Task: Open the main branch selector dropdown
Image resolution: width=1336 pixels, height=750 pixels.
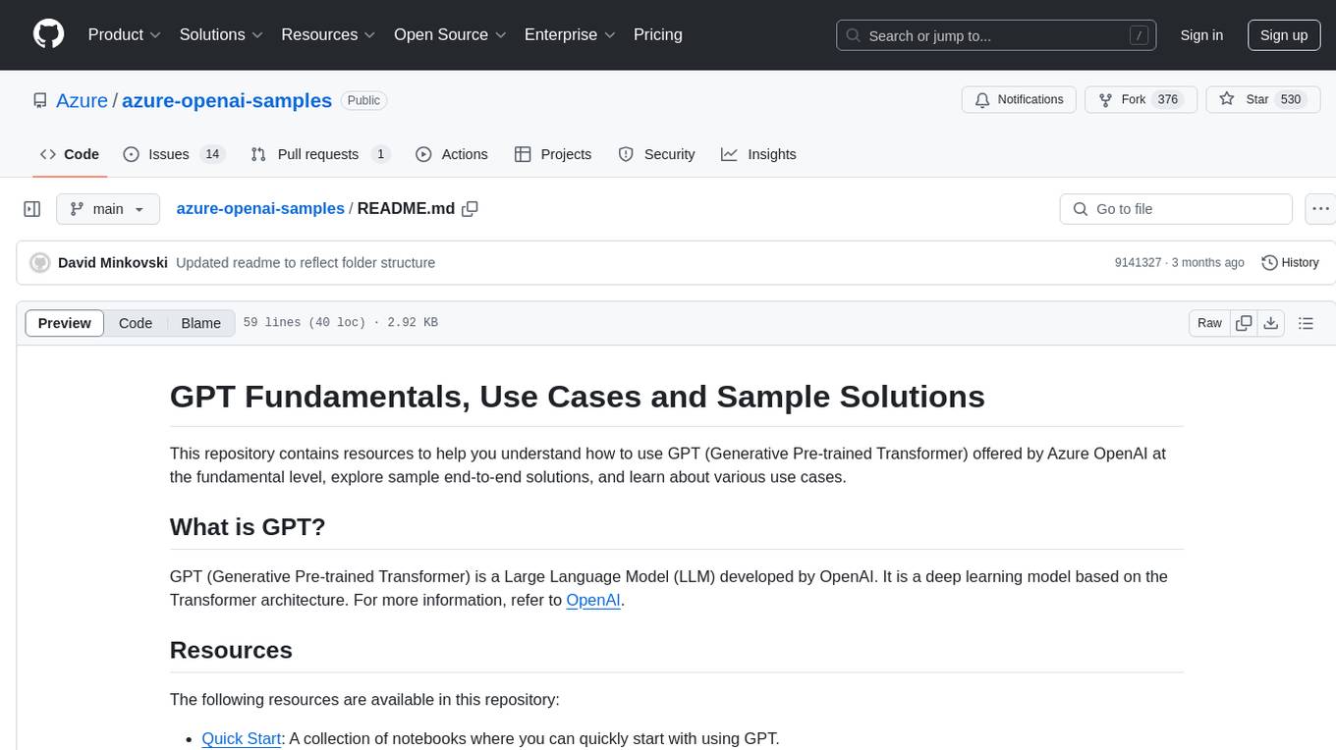Action: 108,209
